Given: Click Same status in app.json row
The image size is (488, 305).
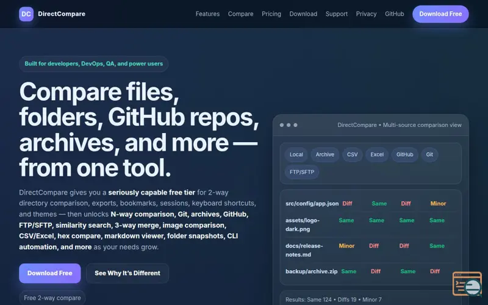Looking at the screenshot, I should (x=379, y=204).
